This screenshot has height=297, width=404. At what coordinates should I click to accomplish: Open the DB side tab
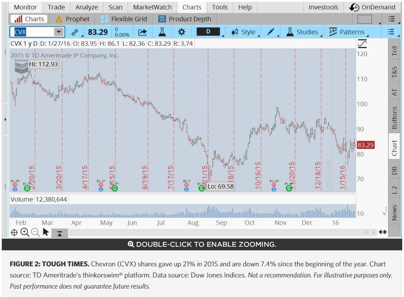click(x=394, y=170)
